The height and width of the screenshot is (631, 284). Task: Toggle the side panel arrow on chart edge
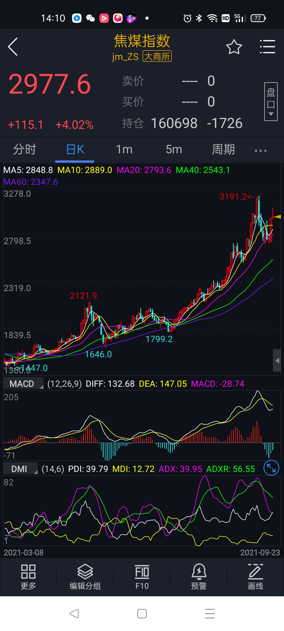coord(277,360)
